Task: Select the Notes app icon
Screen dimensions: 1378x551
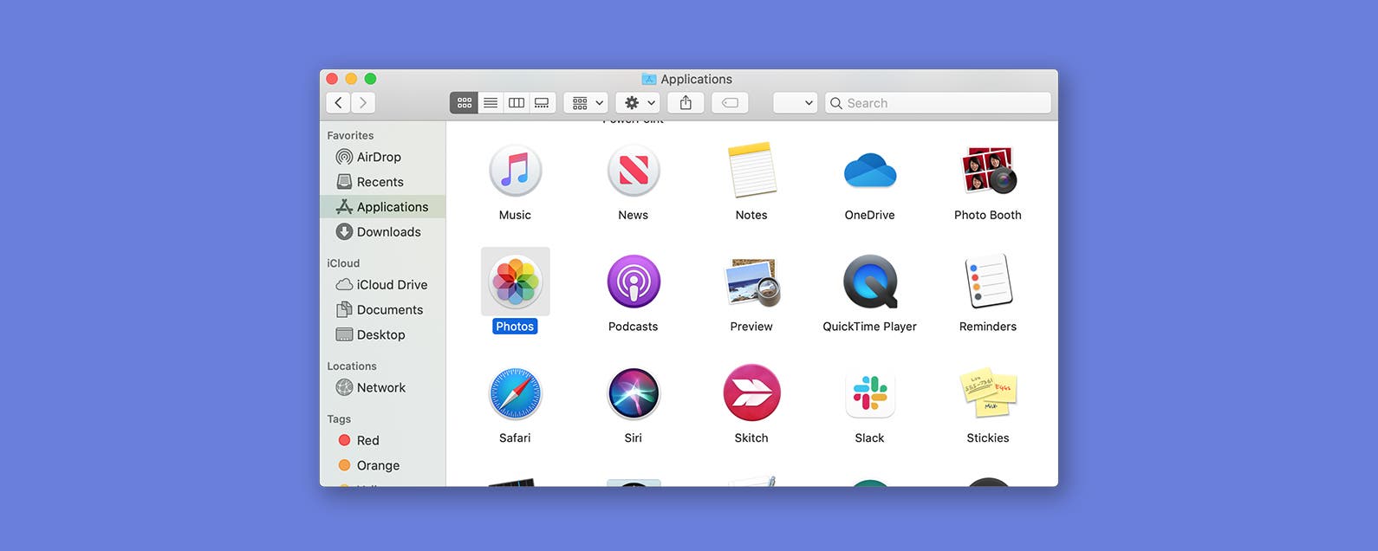Action: [x=751, y=171]
